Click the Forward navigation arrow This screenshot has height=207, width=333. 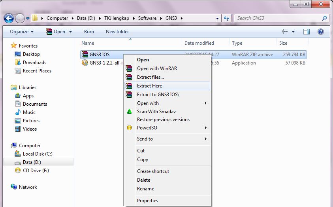20,19
